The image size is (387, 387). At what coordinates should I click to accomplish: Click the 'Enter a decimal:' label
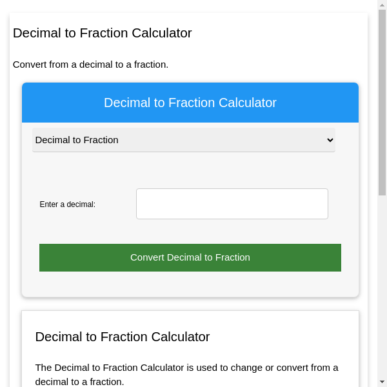(68, 204)
